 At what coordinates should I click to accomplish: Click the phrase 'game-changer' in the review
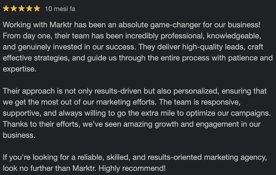pos(175,25)
